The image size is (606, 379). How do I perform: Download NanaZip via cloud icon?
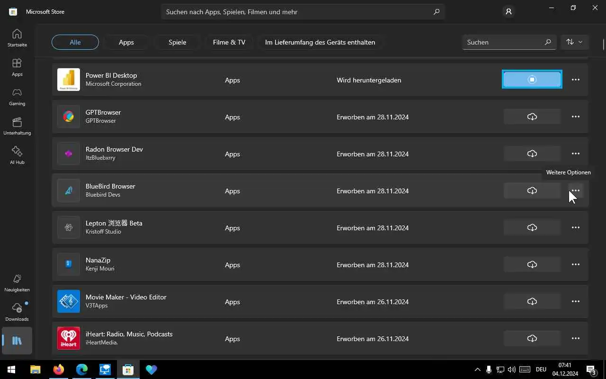[x=532, y=264]
